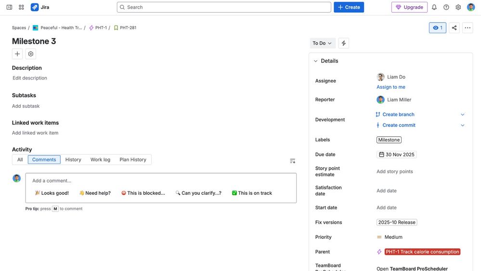Viewport: 481px width, 271px height.
Task: Insert the Can you clarify quick comment
Action: pyautogui.click(x=198, y=193)
